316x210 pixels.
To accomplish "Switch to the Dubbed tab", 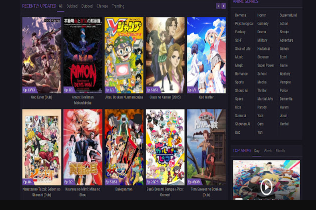I will [87, 6].
